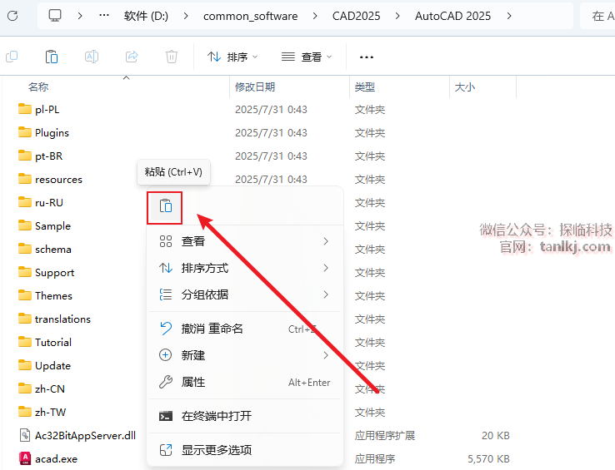Select the Plugins folder

coord(52,133)
